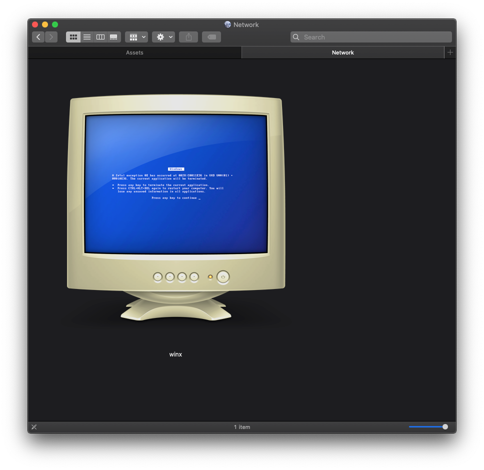484x470 pixels.
Task: Go forward with the right arrow button
Action: pos(51,37)
